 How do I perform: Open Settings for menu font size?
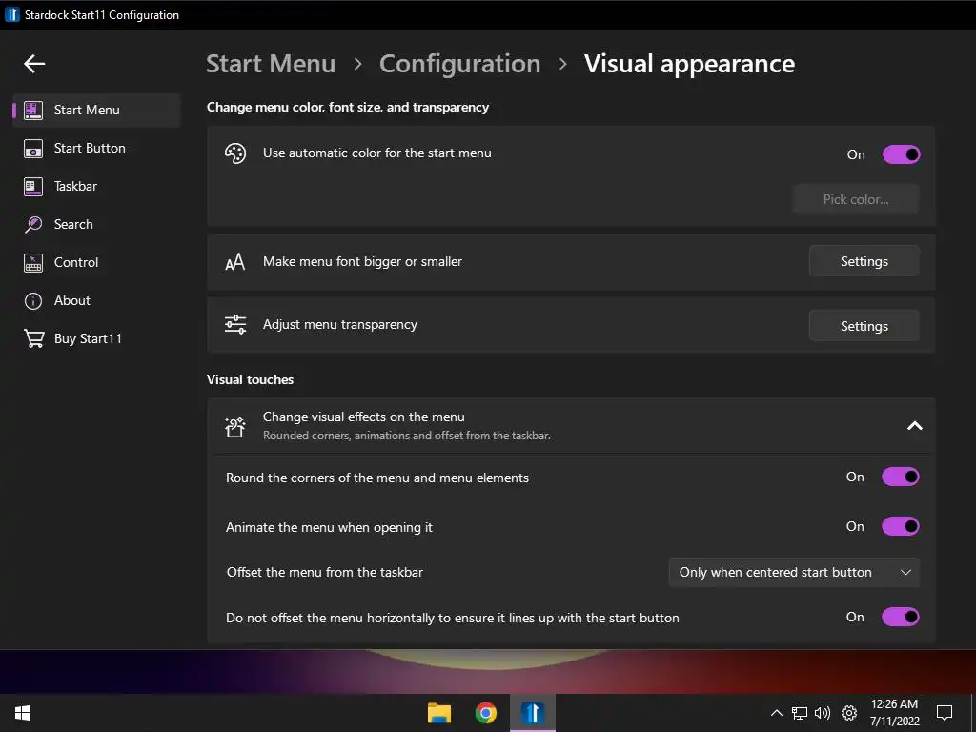tap(864, 261)
